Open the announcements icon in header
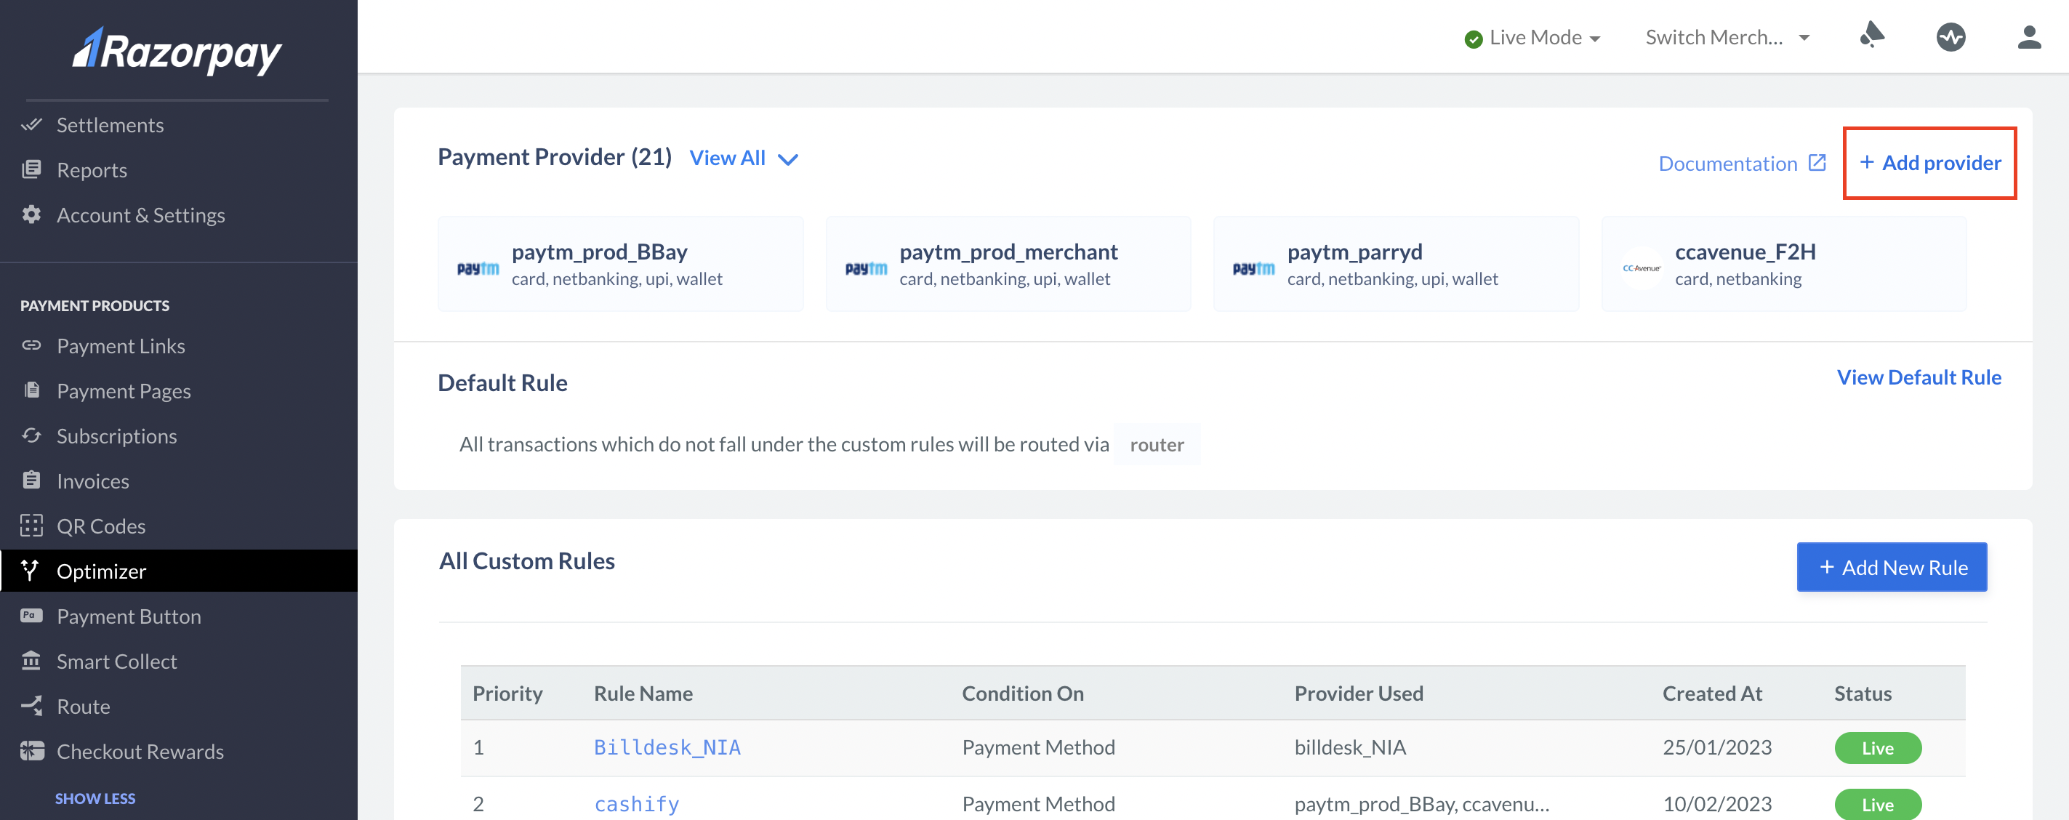 coord(1872,36)
